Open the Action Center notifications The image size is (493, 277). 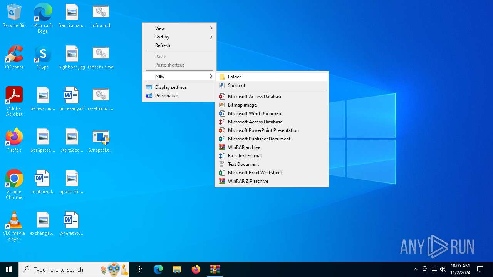tap(480, 269)
